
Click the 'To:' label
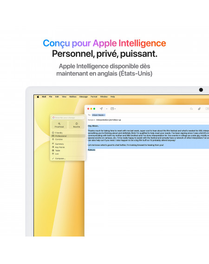click(89, 115)
